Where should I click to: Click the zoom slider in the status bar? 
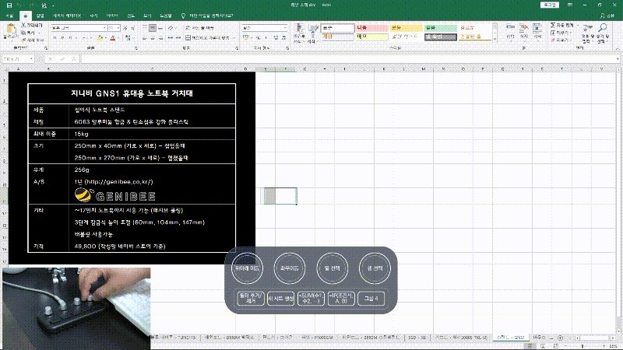(x=584, y=346)
